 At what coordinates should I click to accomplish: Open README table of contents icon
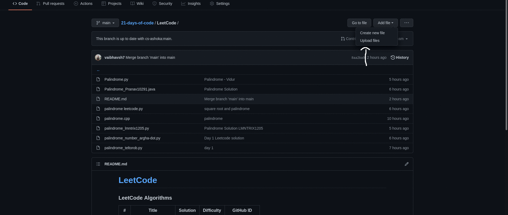98,164
